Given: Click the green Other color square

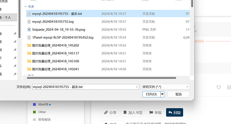Looking at the screenshot, I should pos(34,112).
